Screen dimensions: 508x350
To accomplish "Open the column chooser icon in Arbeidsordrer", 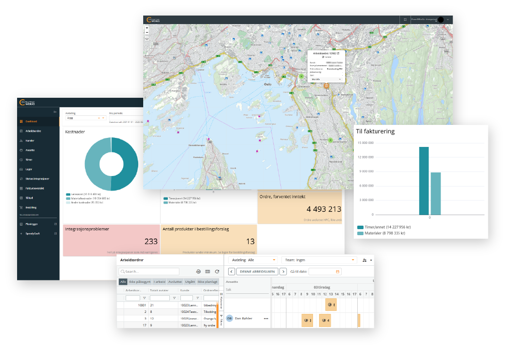I will [208, 271].
